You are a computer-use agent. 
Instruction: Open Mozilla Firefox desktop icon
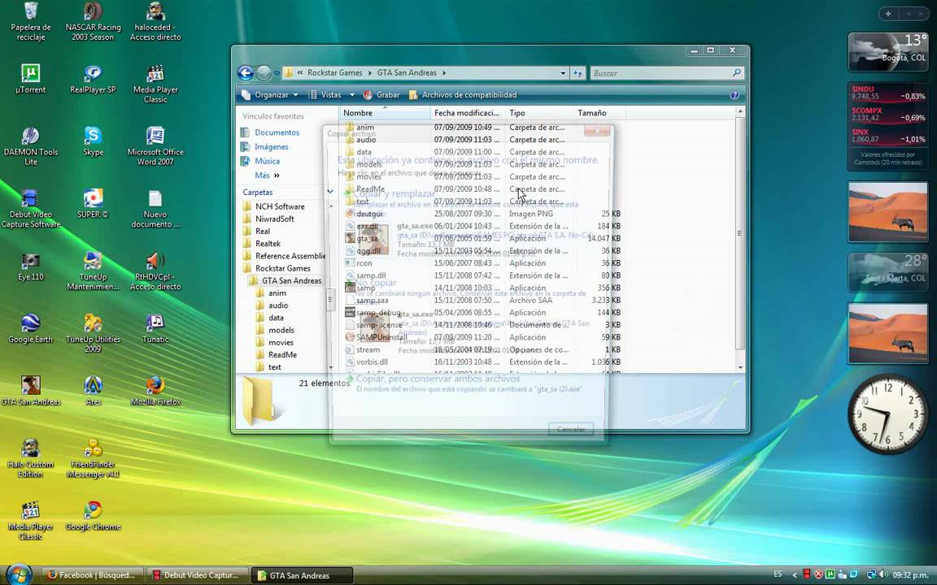tap(155, 392)
